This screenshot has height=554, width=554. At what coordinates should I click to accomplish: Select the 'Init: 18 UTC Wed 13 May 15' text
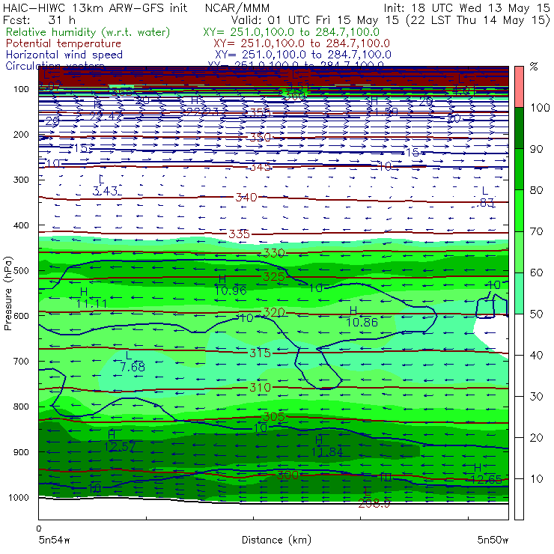coord(466,7)
